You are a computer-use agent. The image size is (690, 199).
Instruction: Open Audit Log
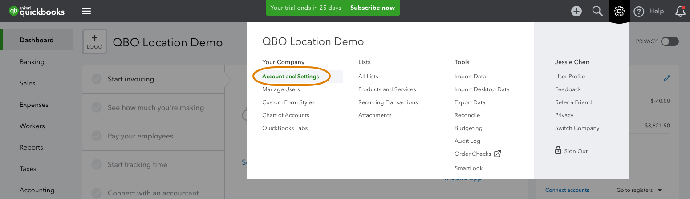click(x=467, y=141)
